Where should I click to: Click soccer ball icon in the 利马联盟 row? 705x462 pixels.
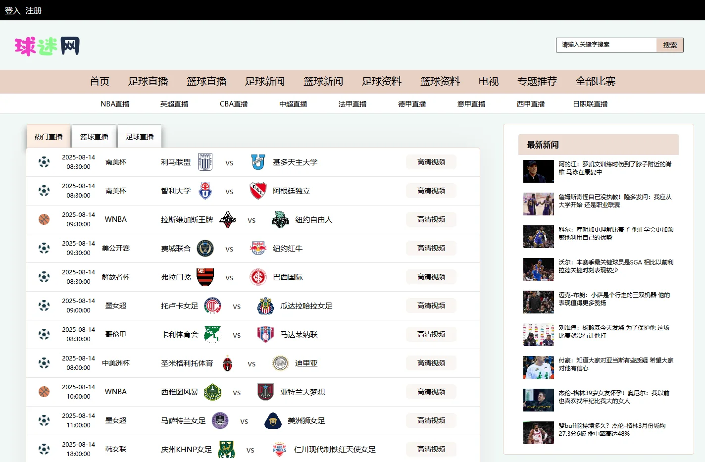pyautogui.click(x=44, y=162)
